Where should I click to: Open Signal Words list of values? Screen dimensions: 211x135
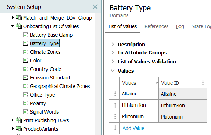44,112
